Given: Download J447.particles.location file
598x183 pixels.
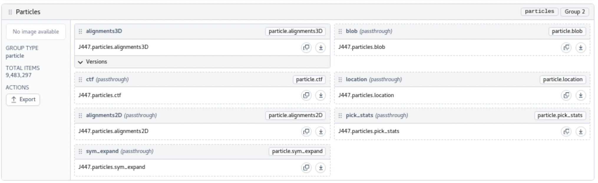Looking at the screenshot, I should (580, 95).
